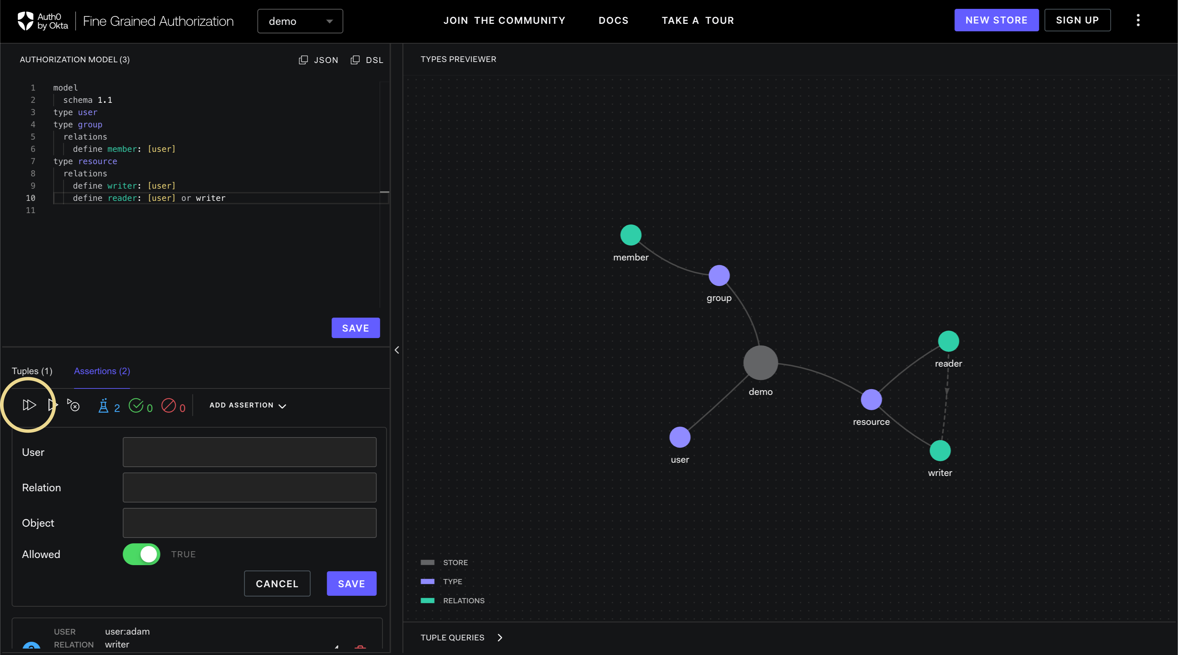Image resolution: width=1178 pixels, height=655 pixels.
Task: Click code line 'type group'
Action: pyautogui.click(x=78, y=124)
